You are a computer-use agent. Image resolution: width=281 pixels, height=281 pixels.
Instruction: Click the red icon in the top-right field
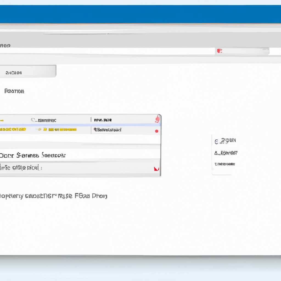[x=220, y=51]
